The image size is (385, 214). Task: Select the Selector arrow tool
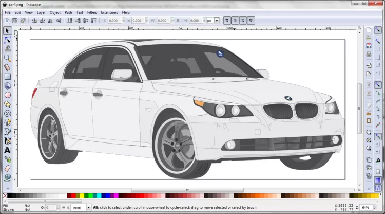(x=8, y=31)
